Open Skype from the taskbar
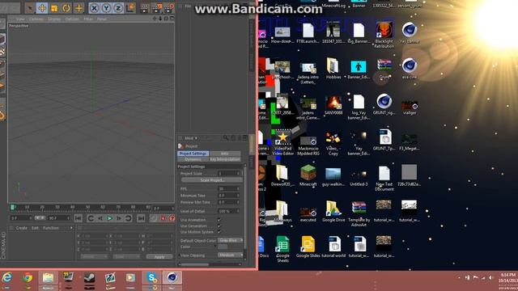The width and height of the screenshot is (518, 291). pos(151,278)
